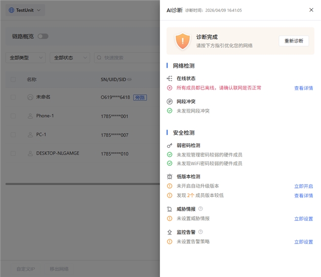The image size is (321, 277).
Task: Click the eye icon beside SN/UID/SID
Action: [x=129, y=79]
